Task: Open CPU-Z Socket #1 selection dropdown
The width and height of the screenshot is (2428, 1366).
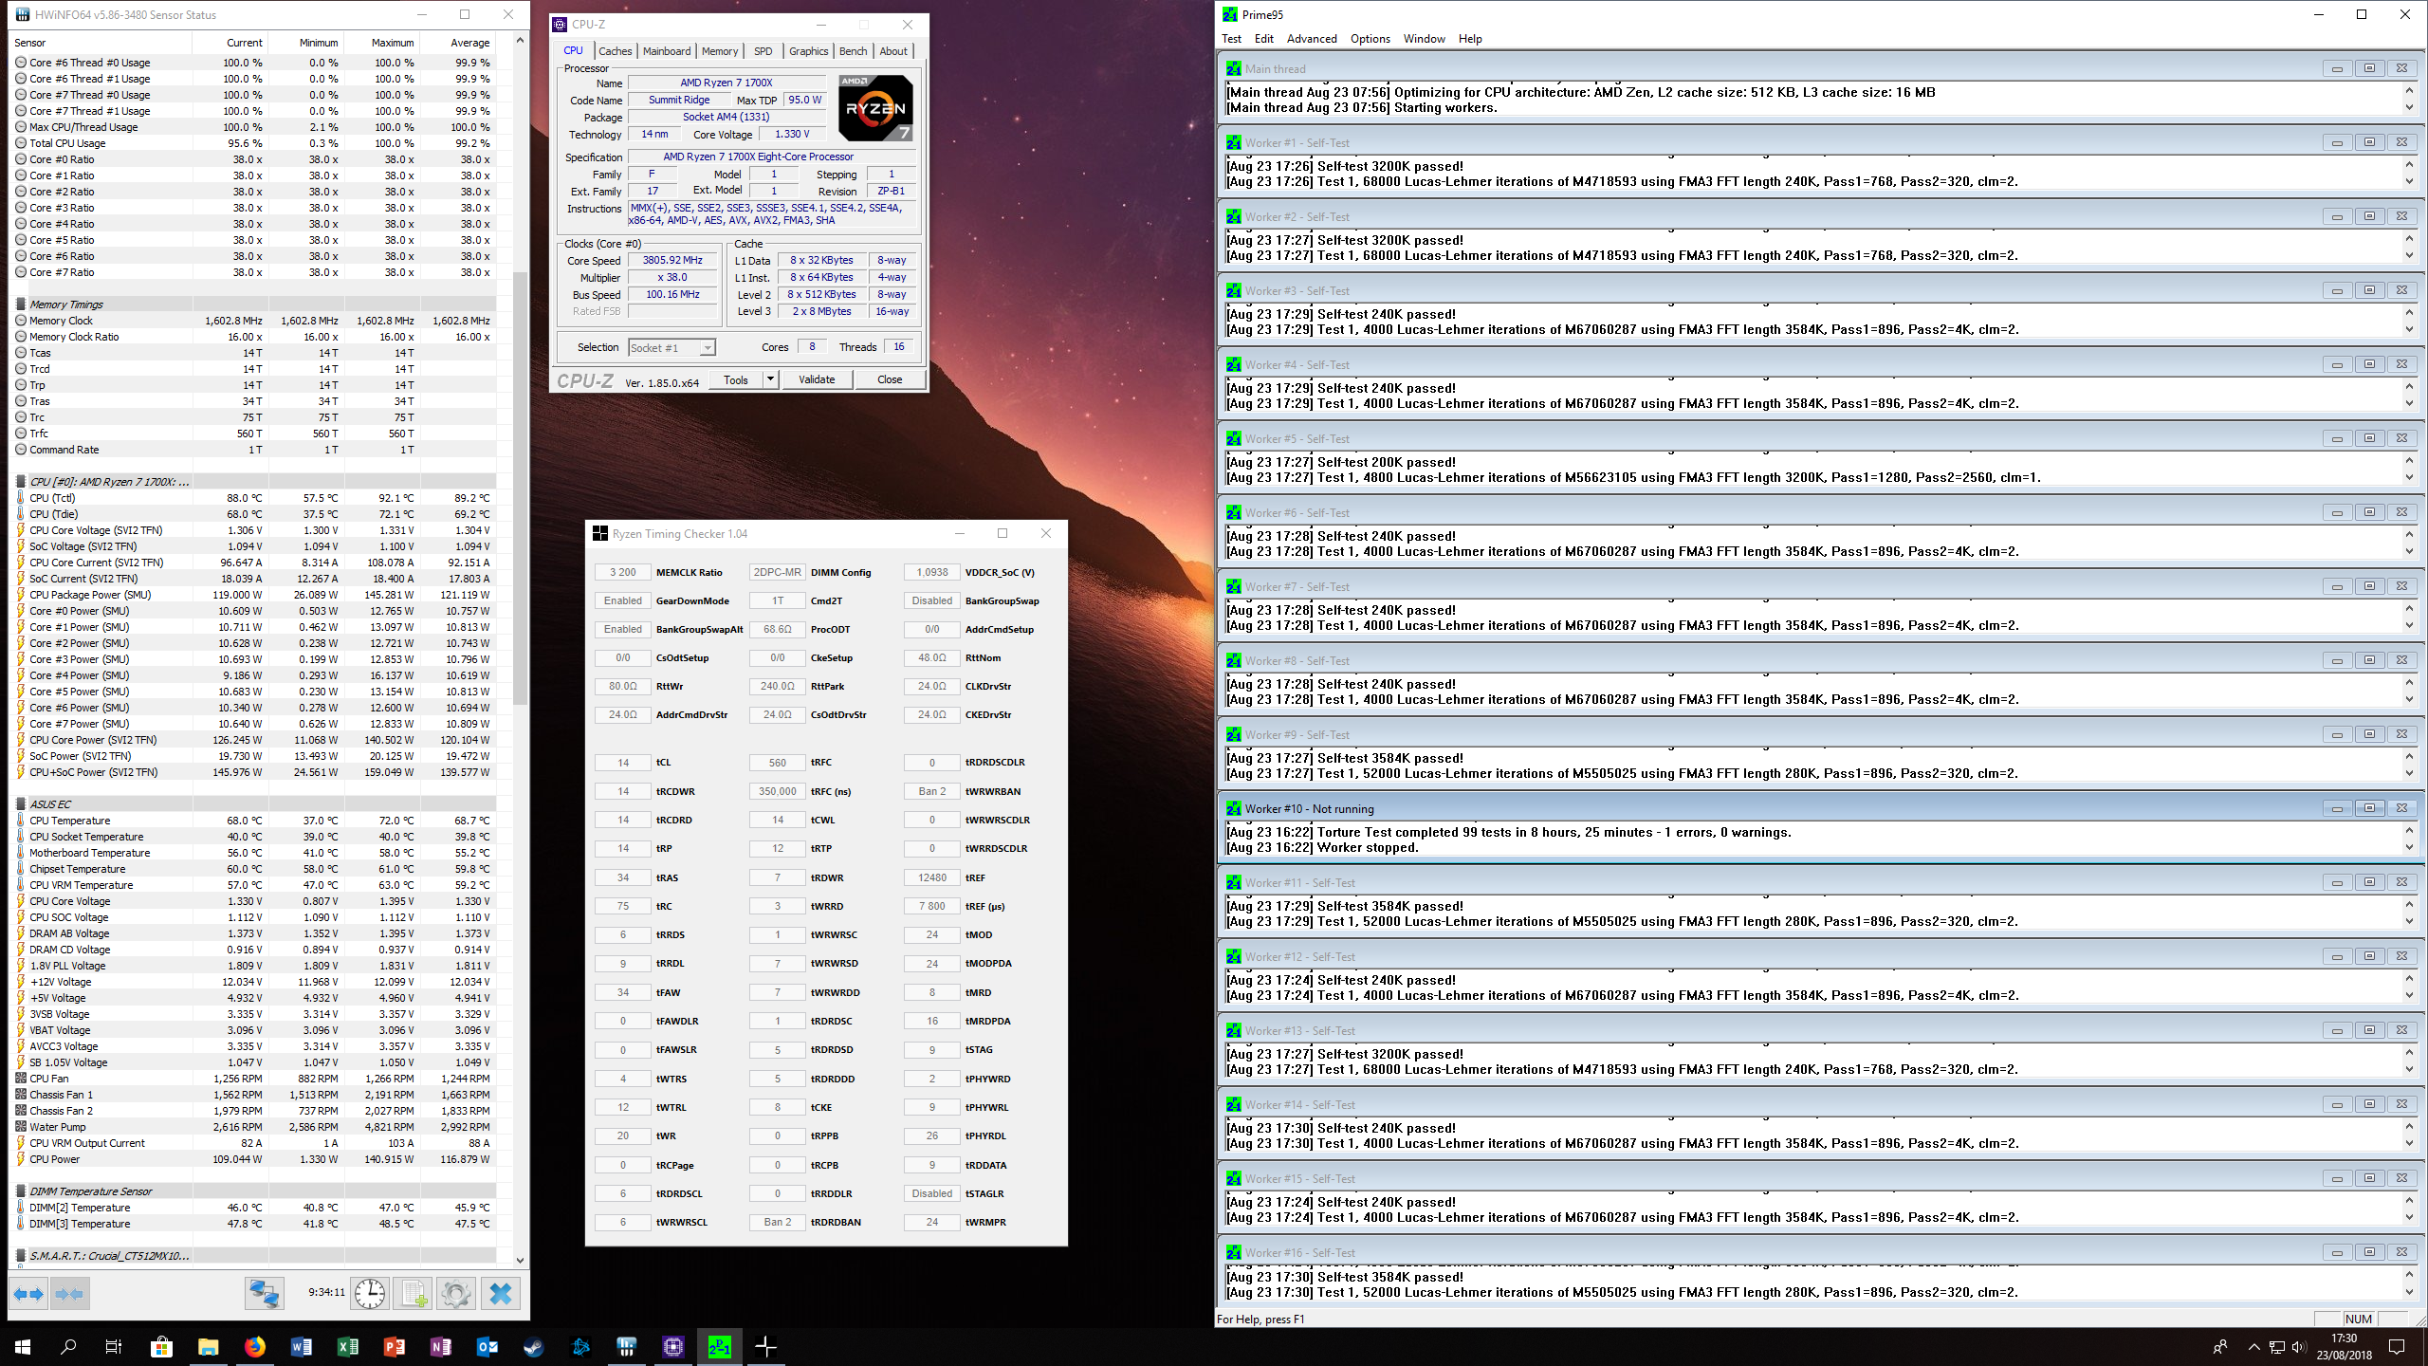Action: coord(671,348)
